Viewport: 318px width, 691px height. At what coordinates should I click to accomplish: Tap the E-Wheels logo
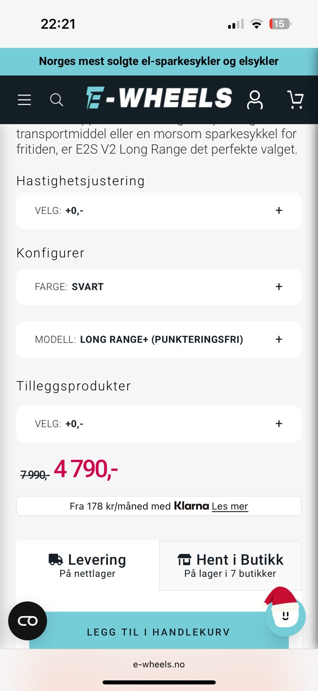coord(159,98)
